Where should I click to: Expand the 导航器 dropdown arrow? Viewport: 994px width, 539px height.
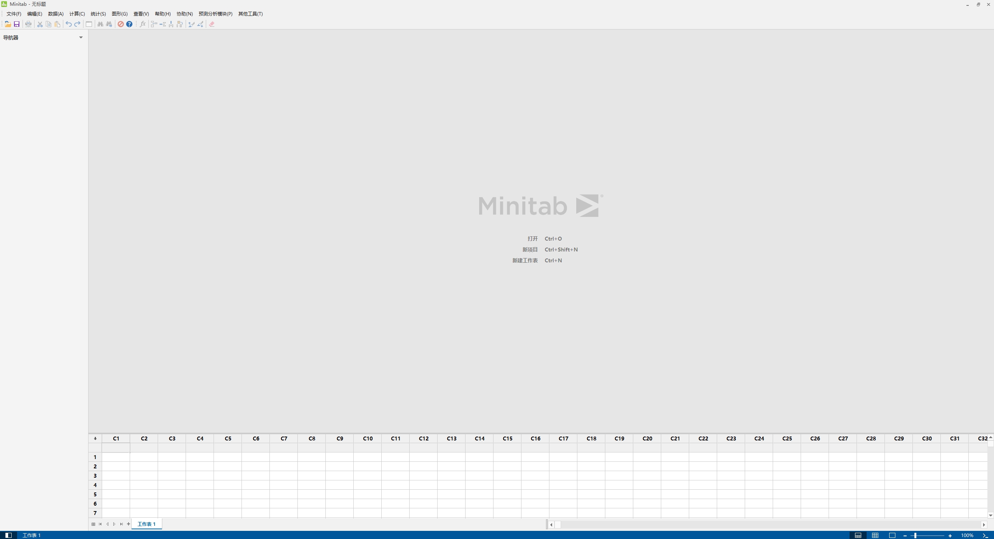[x=81, y=38]
